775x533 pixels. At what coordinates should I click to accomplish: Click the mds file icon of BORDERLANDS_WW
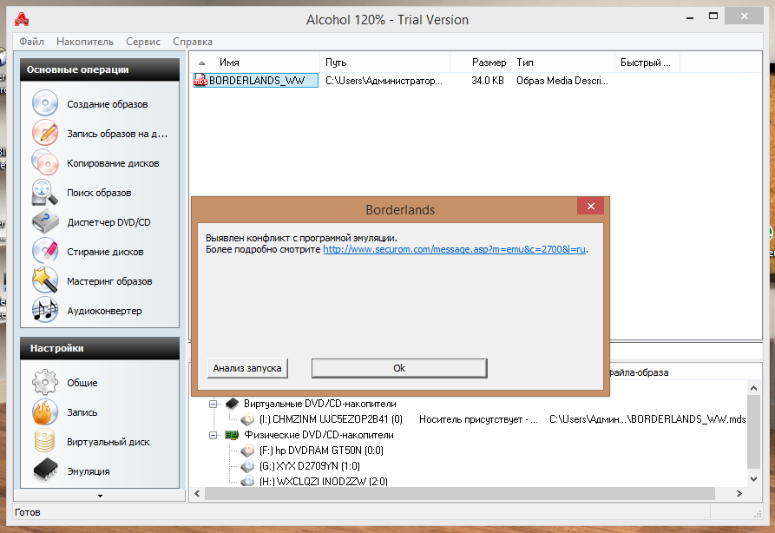[200, 80]
